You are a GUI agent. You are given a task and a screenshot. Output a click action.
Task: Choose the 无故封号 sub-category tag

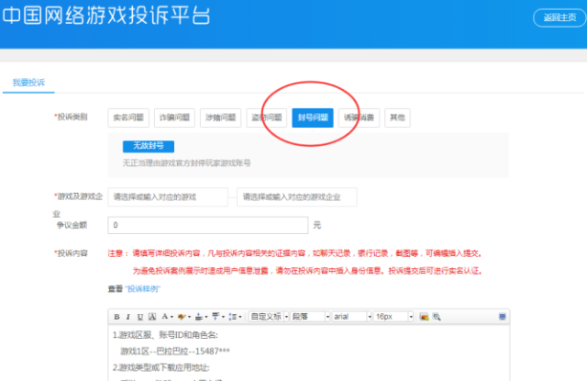(x=149, y=146)
